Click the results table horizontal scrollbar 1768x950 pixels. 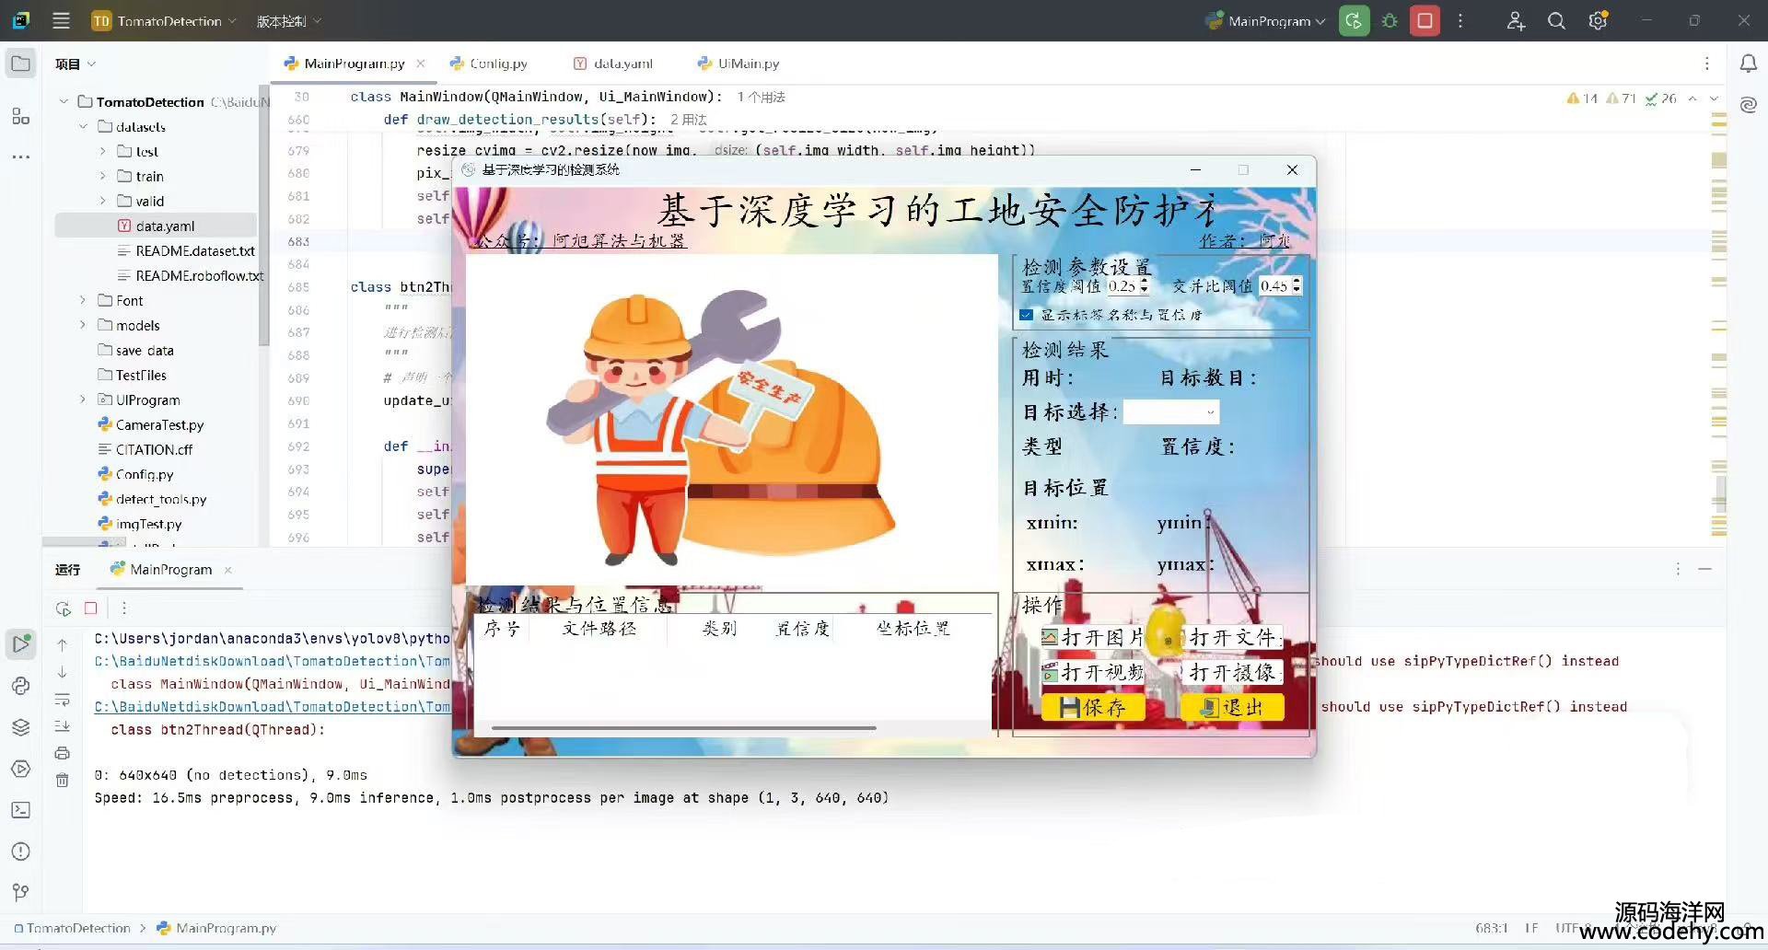(683, 728)
